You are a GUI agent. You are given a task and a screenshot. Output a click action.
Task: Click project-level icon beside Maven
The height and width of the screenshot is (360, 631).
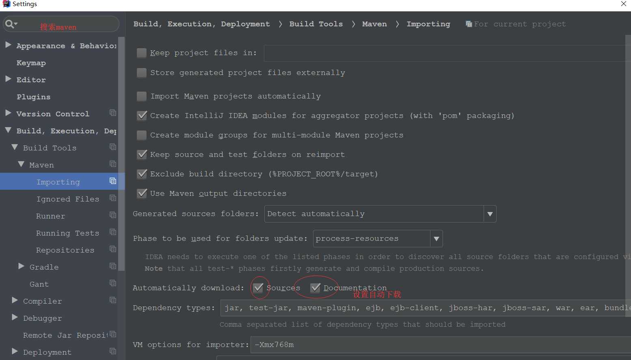point(113,164)
